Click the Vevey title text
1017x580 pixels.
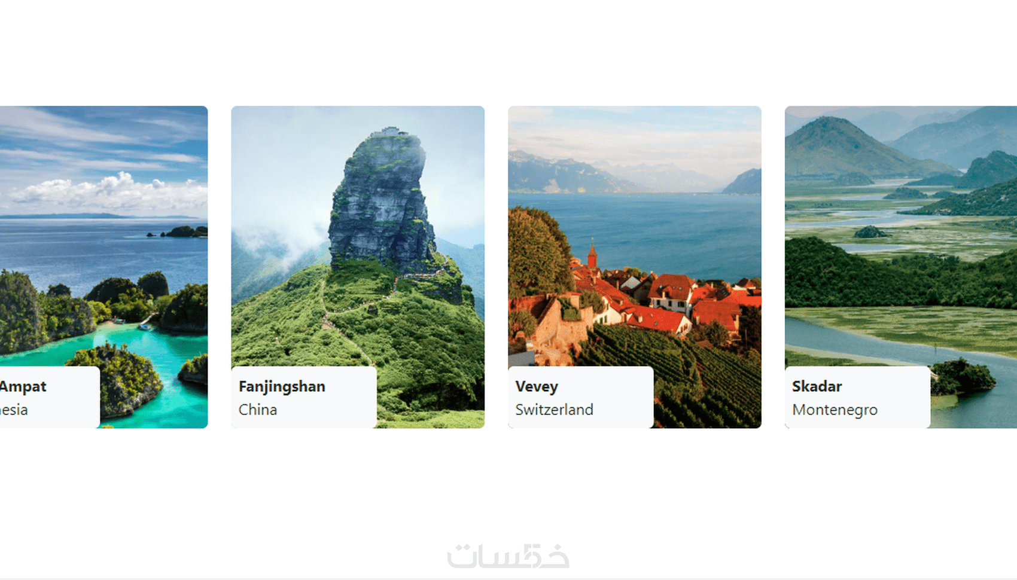click(x=537, y=387)
